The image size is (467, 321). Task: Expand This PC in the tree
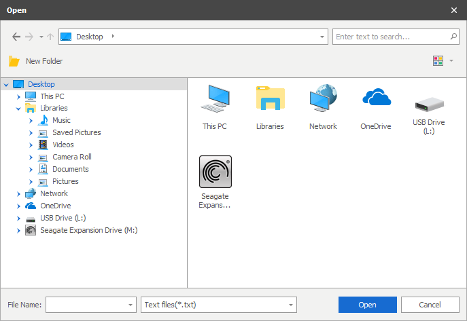coord(18,97)
